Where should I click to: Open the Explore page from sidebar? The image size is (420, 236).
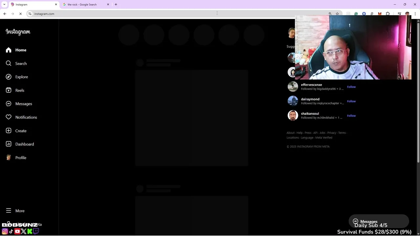[x=17, y=77]
